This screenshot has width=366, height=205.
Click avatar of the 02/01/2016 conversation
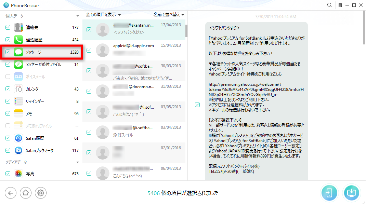103,153
